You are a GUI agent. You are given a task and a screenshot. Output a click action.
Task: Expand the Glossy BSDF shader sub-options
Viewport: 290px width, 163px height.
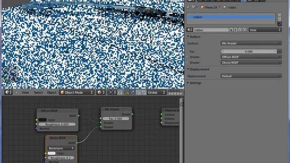pyautogui.click(x=187, y=62)
